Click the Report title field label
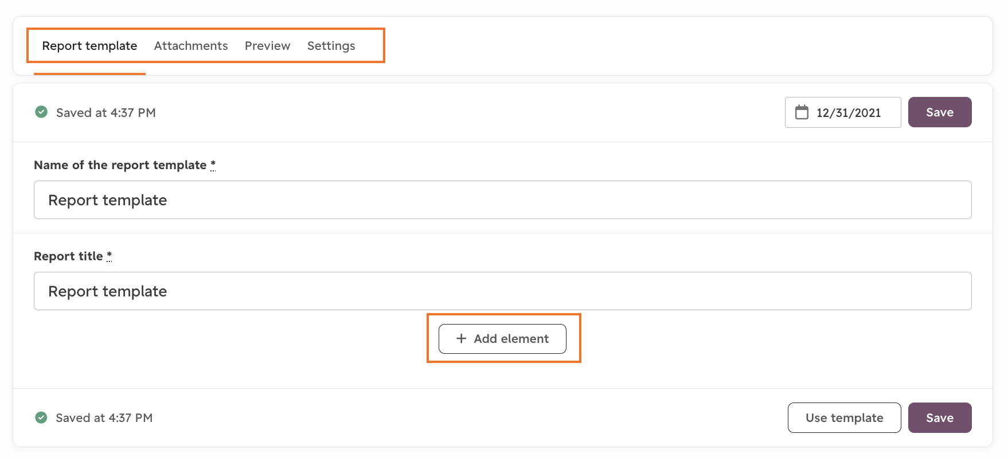This screenshot has height=461, width=1008. 68,256
